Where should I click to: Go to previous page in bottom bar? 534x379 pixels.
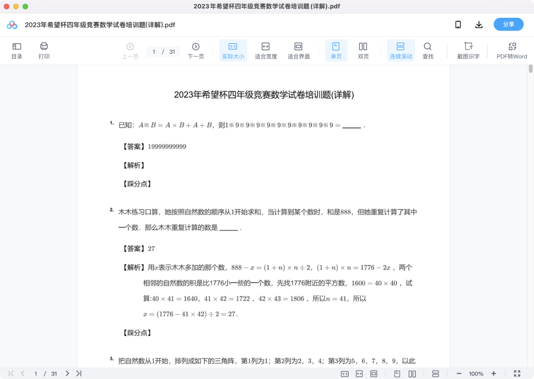pyautogui.click(x=22, y=374)
